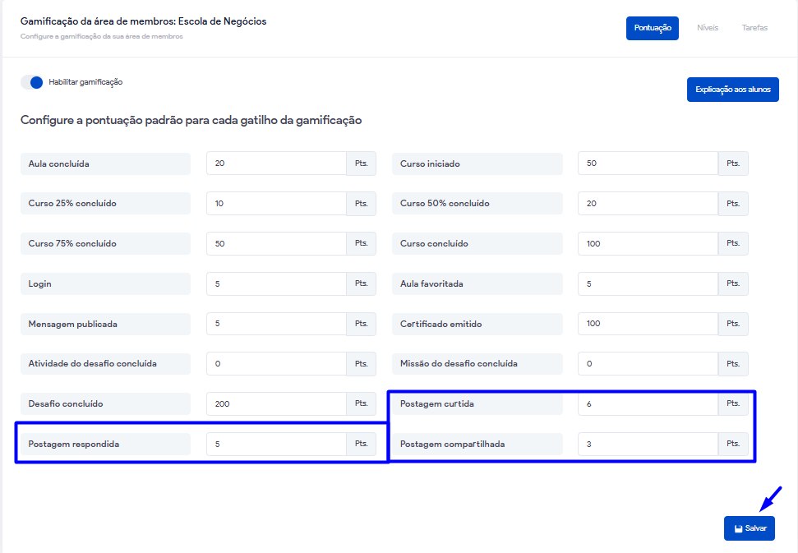
Task: Edit the Curso concluído points field
Action: coord(647,244)
